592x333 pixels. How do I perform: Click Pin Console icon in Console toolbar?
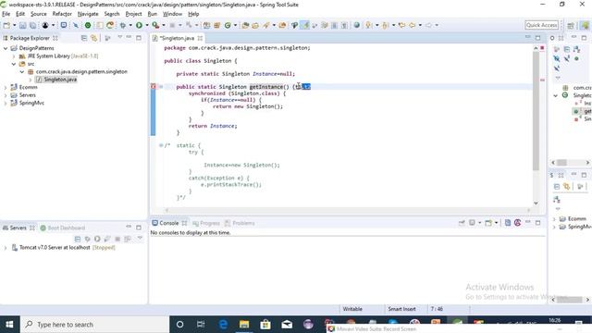coord(462,223)
